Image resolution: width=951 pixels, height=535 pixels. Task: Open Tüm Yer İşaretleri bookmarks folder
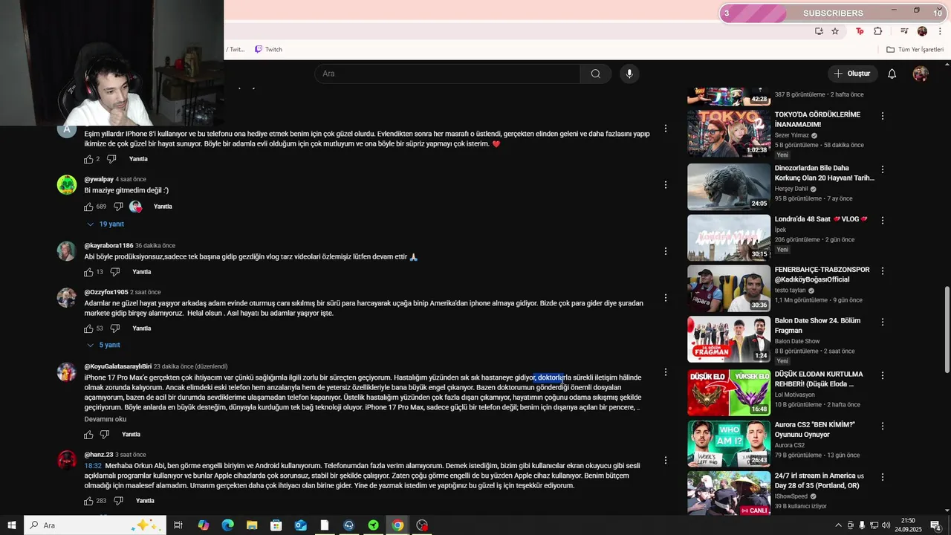915,50
